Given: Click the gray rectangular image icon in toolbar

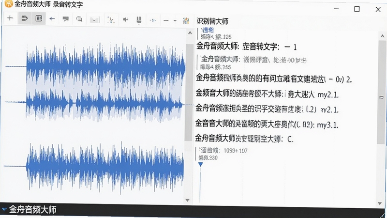Looking at the screenshot, I should (x=95, y=20).
